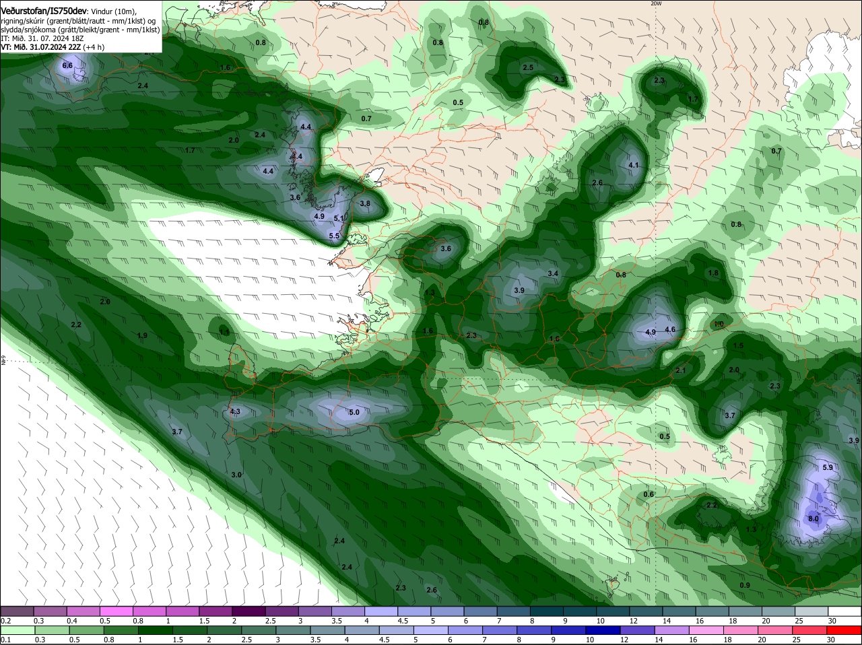
Task: Click the 0.6 precipitation value on the map
Action: (649, 494)
